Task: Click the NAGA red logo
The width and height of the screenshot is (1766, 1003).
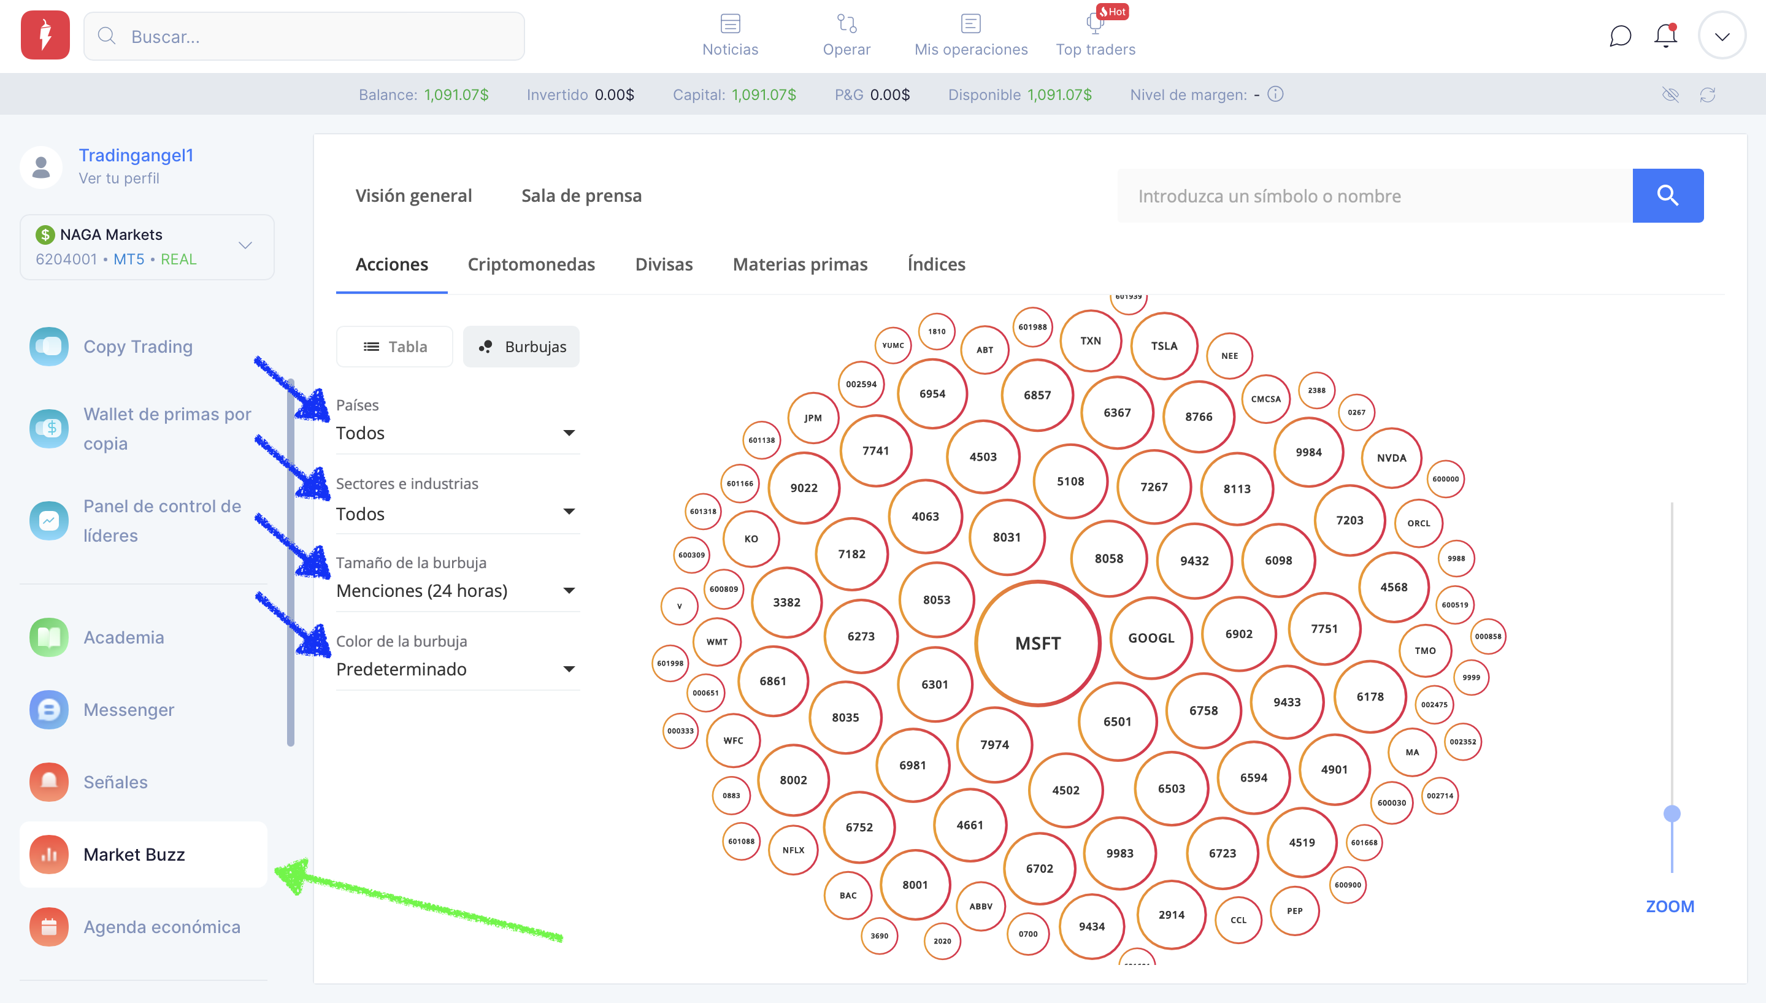Action: tap(45, 35)
